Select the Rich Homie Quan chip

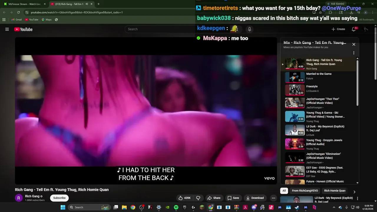tap(335, 191)
